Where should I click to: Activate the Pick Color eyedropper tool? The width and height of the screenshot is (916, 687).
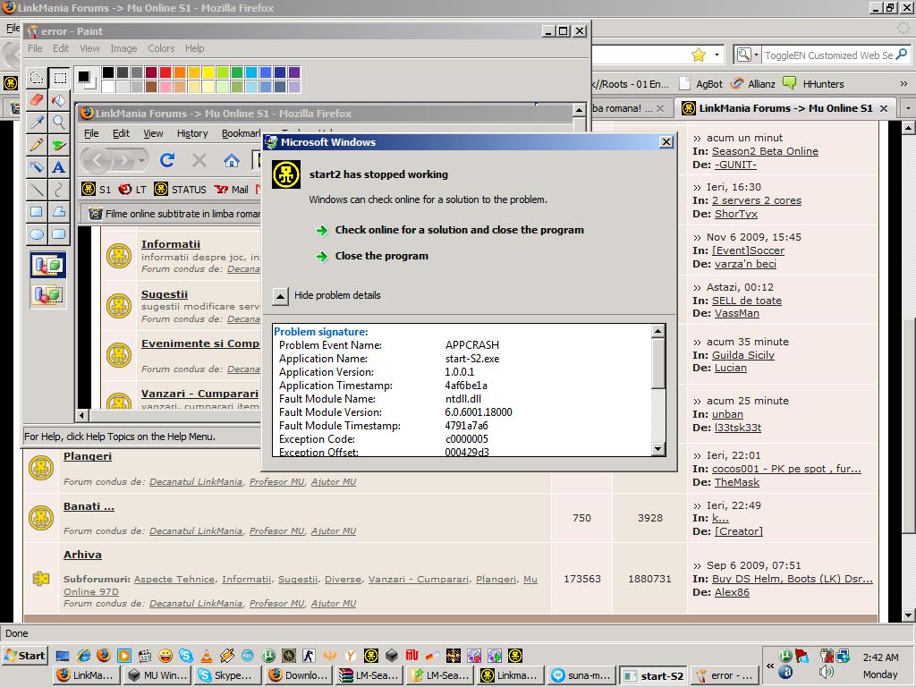[x=36, y=122]
